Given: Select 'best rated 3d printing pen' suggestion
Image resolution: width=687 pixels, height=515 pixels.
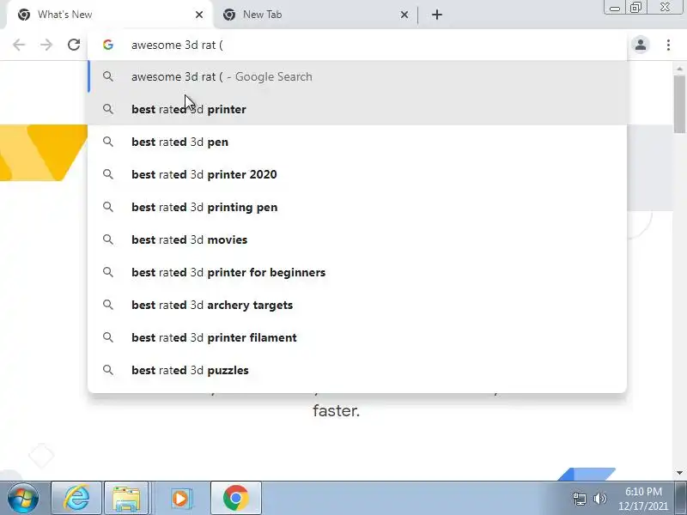Looking at the screenshot, I should 357,207.
